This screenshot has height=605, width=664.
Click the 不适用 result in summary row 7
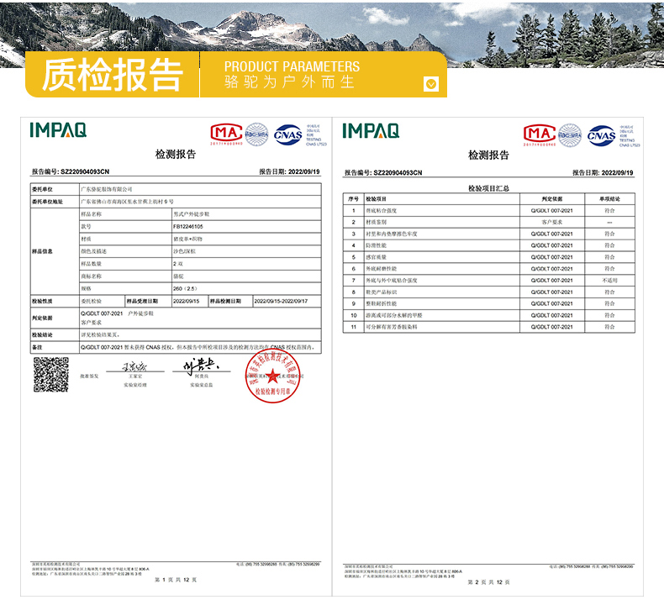610,281
